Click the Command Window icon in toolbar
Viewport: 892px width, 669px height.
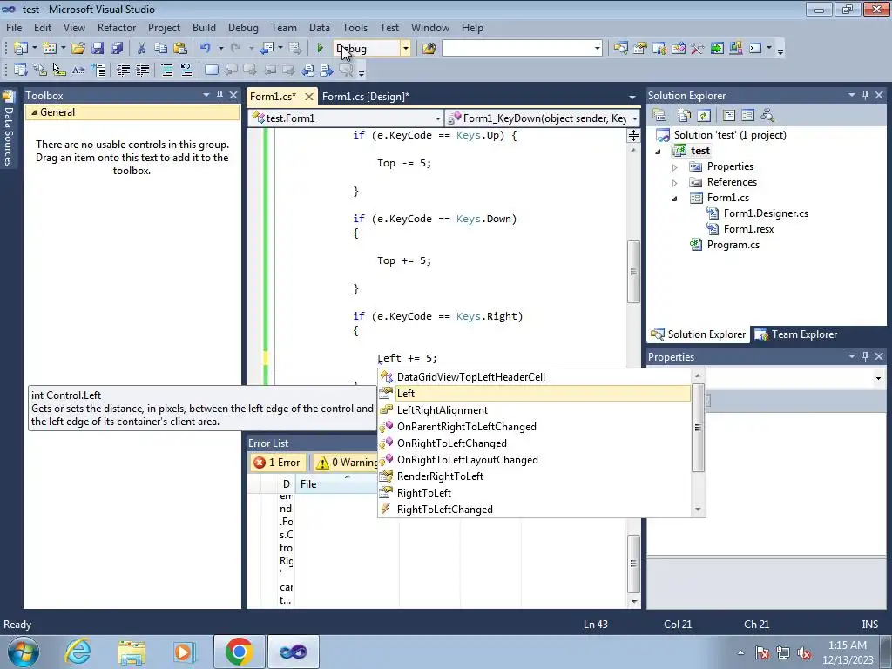point(755,49)
